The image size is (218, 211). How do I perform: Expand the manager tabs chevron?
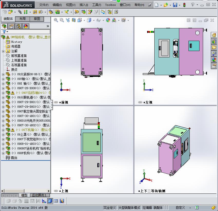click(48, 26)
